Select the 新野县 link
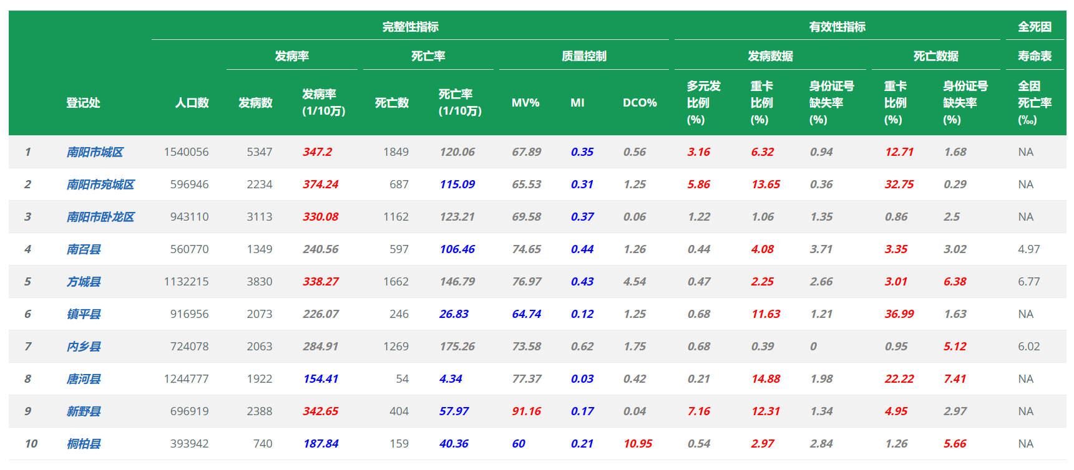Screen dimensions: 1074x470 click(84, 411)
